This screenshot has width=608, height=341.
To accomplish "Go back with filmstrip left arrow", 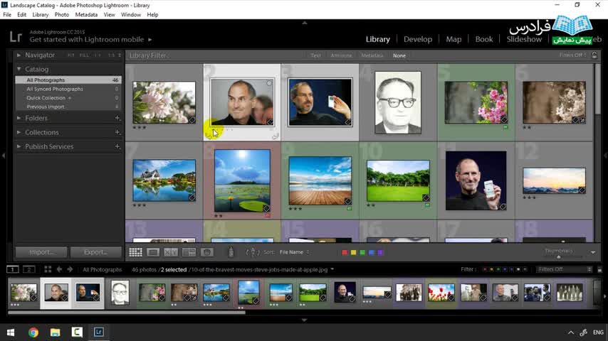I will 59,269.
